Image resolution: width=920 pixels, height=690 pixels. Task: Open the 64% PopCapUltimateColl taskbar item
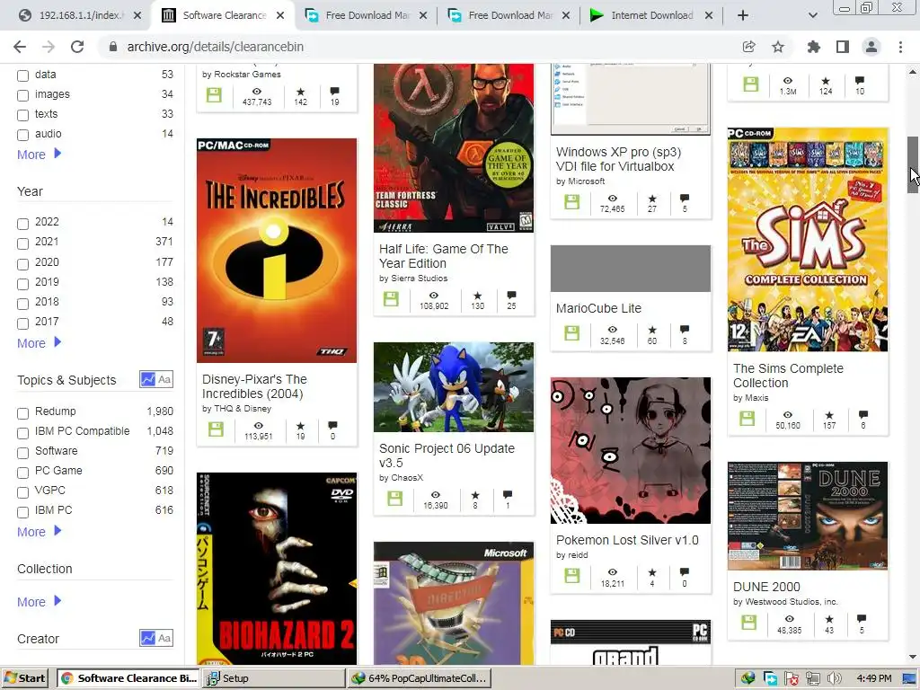coord(419,678)
